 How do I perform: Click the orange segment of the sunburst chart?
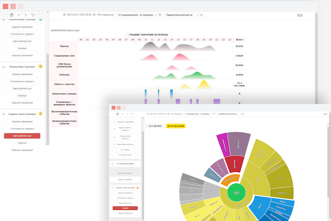[x=230, y=179]
